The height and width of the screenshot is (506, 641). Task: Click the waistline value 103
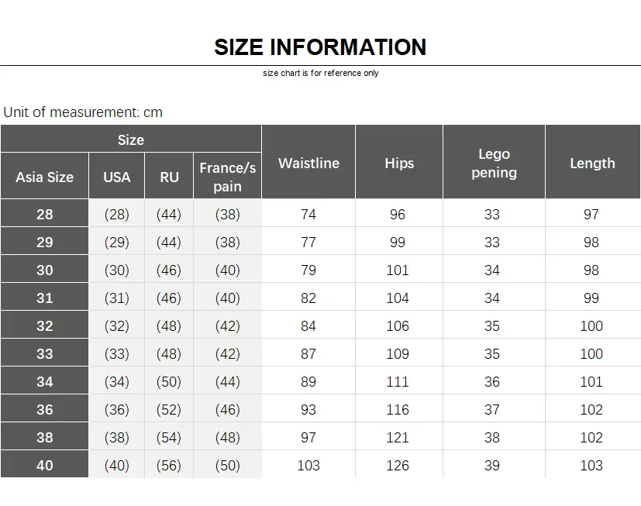[x=308, y=465]
